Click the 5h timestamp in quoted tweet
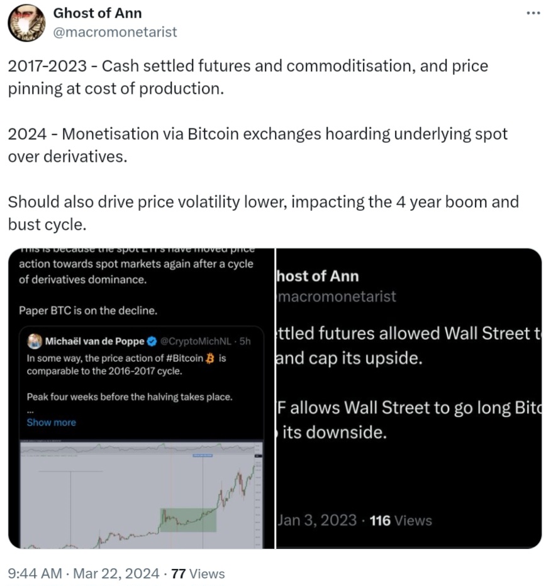The image size is (556, 586). 245,342
